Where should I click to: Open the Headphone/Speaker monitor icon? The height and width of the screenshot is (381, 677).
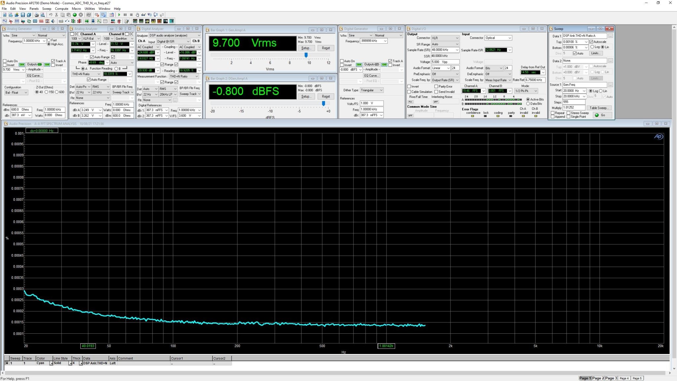pyautogui.click(x=53, y=21)
